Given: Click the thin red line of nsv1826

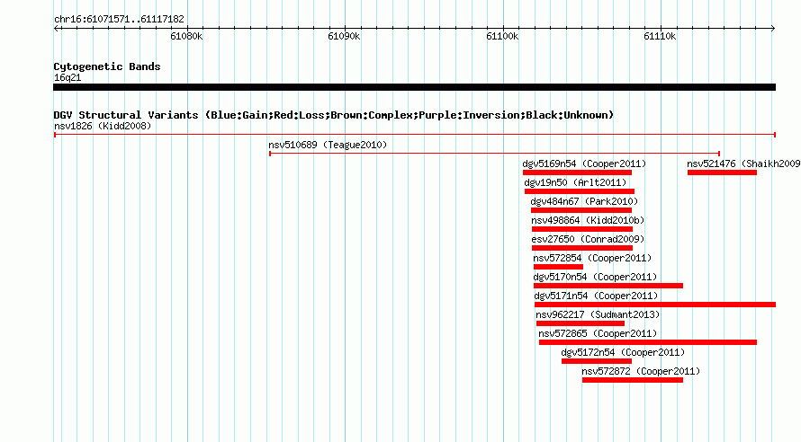Looking at the screenshot, I should (x=415, y=135).
